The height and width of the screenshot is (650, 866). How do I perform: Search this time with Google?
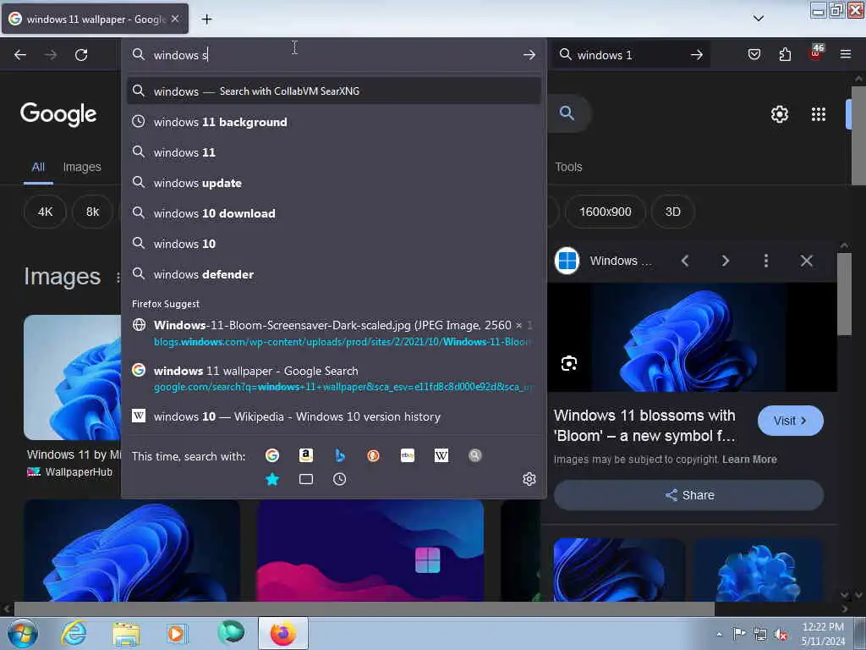coord(272,455)
